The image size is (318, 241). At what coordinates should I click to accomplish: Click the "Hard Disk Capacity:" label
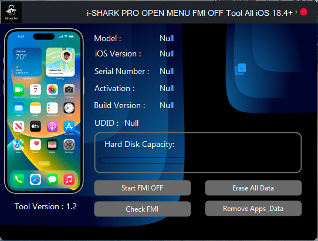(x=140, y=144)
